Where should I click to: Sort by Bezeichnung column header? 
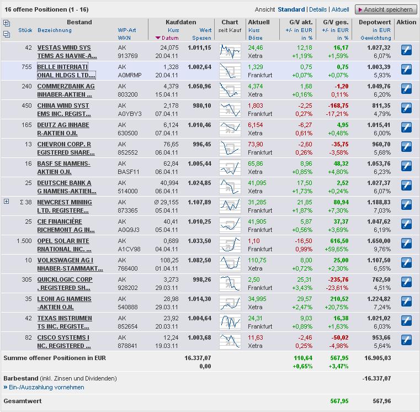click(x=55, y=30)
